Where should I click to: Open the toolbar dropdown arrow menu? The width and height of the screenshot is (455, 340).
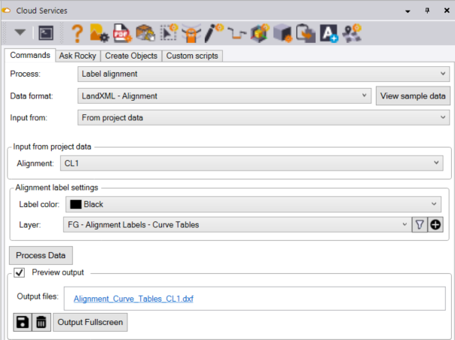click(x=20, y=32)
